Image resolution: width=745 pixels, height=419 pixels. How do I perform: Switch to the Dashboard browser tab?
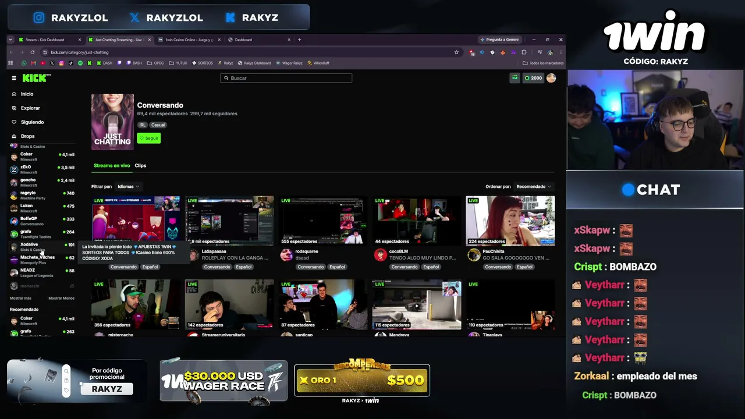[259, 40]
